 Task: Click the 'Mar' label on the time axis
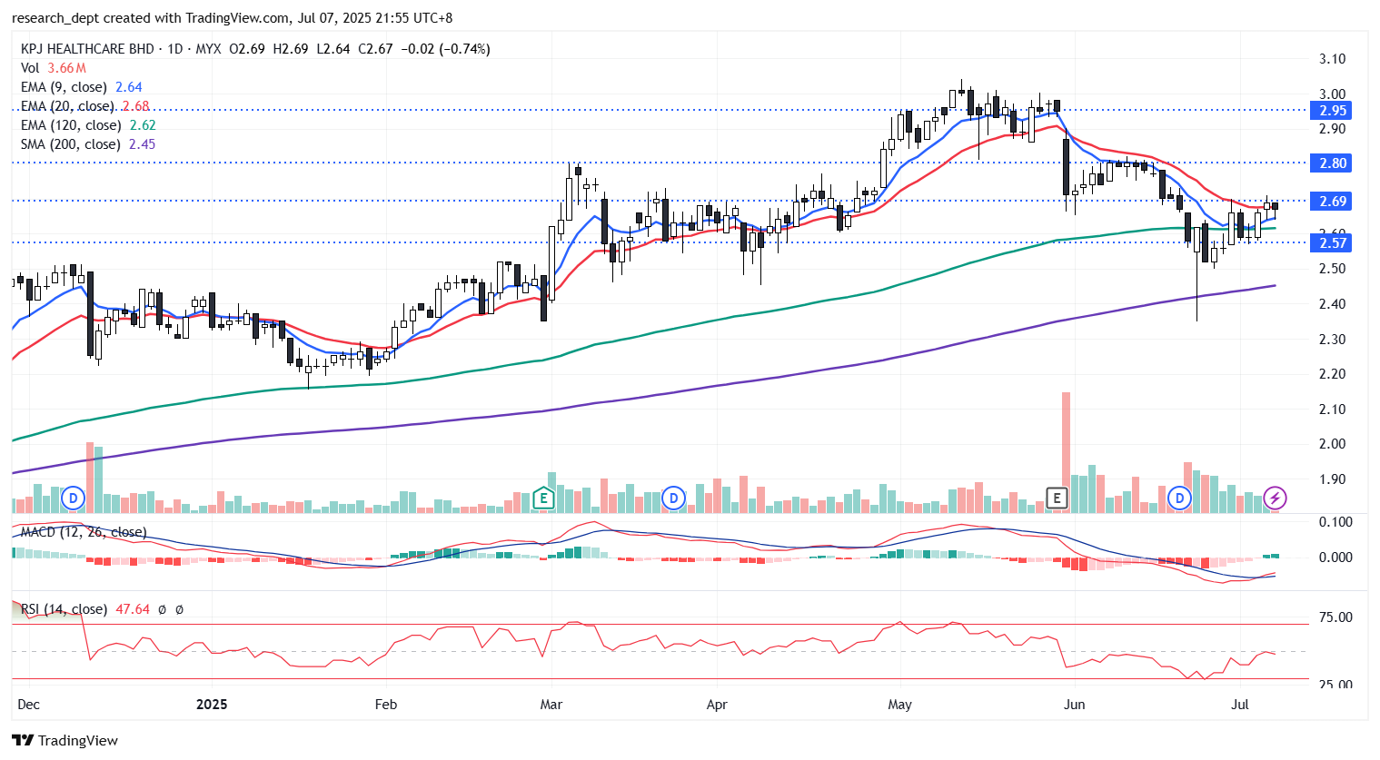pyautogui.click(x=551, y=705)
